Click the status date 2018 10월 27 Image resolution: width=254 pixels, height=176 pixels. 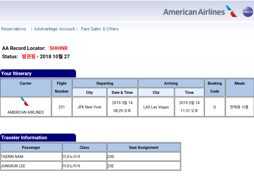click(55, 56)
